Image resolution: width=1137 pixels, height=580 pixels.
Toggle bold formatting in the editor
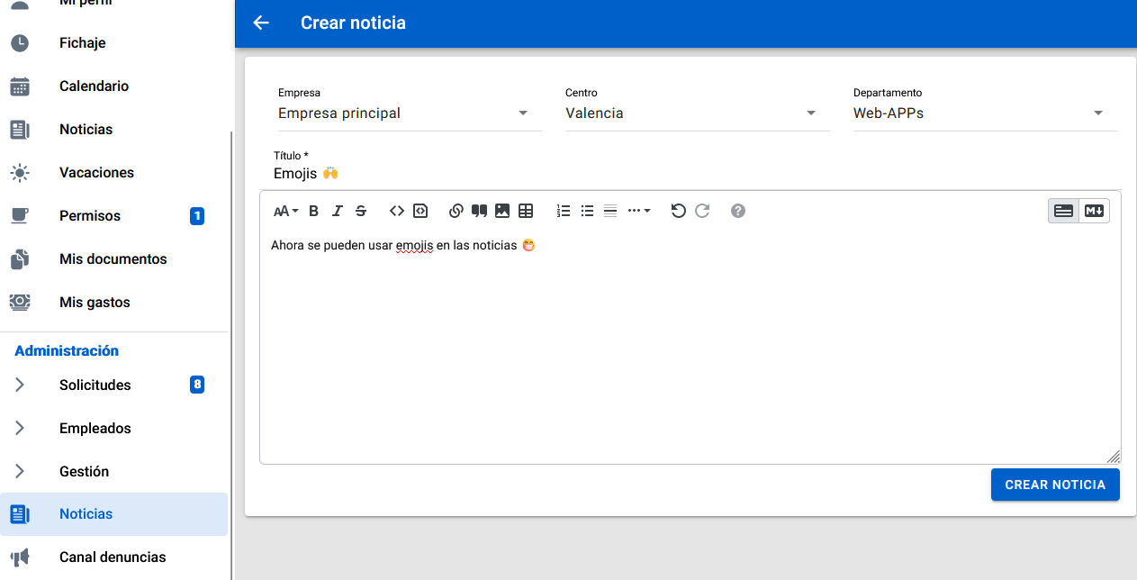314,211
